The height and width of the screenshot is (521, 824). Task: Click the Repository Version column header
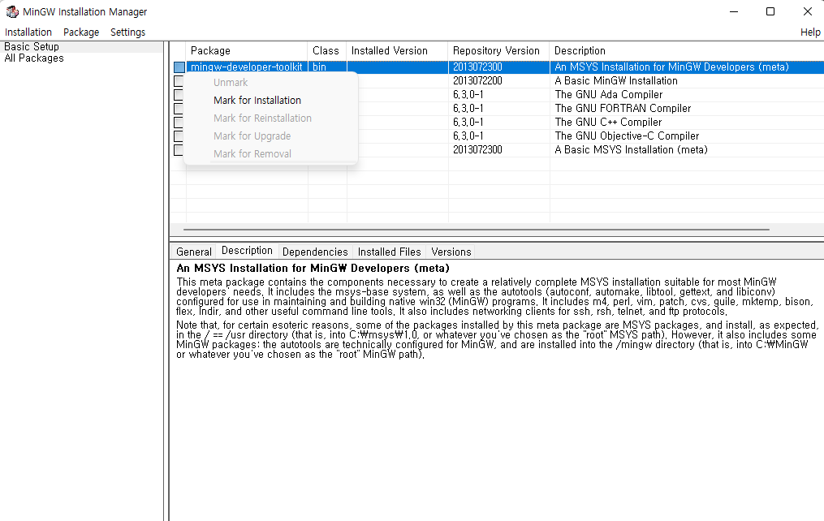click(498, 50)
